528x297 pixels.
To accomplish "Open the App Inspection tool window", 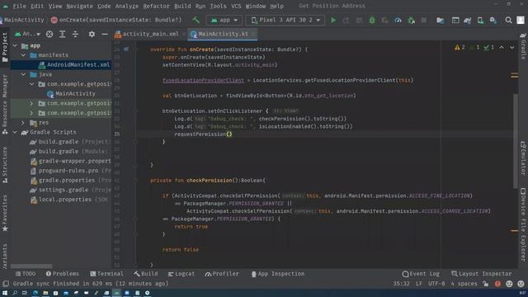I will [278, 274].
